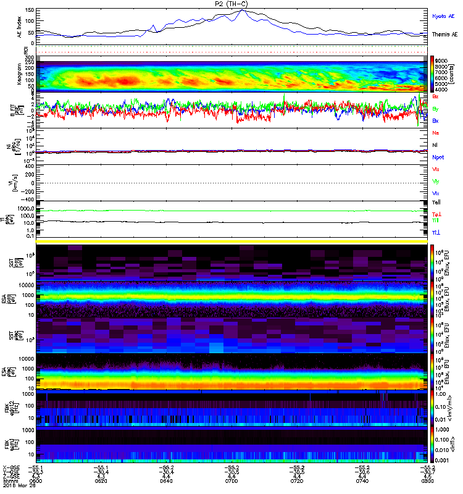
Task: Click the Keogram counts color bar
Action: tap(432, 74)
